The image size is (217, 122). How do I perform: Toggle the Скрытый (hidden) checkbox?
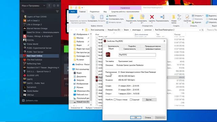(131, 100)
